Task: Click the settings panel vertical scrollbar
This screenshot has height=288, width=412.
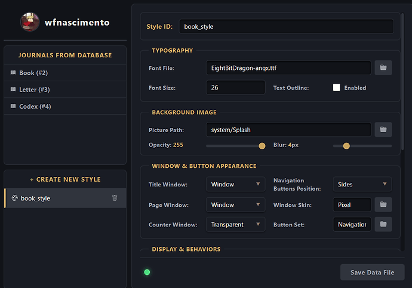Action: coord(402,81)
